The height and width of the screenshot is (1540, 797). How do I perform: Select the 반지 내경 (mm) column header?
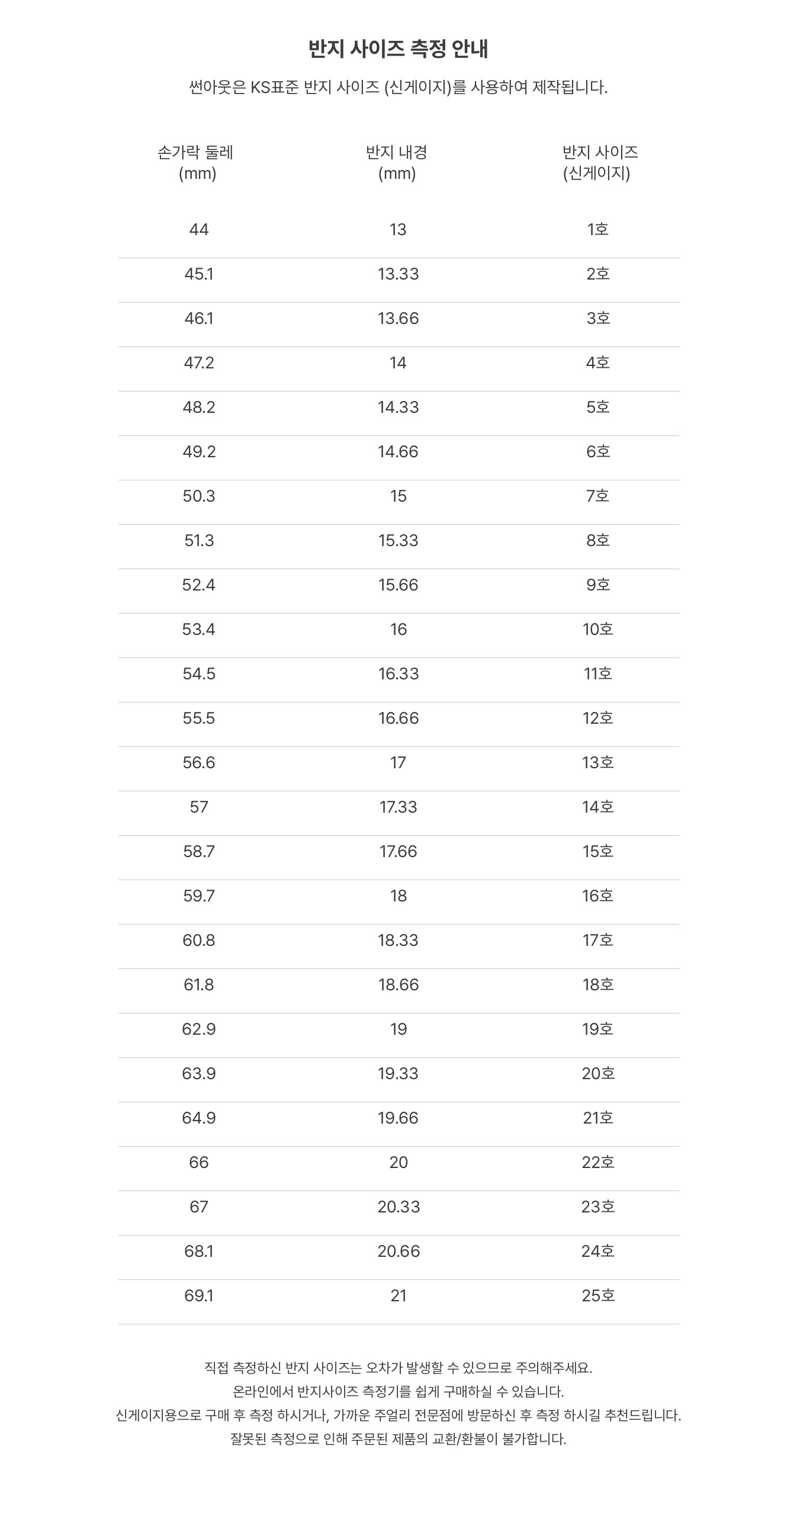[397, 163]
